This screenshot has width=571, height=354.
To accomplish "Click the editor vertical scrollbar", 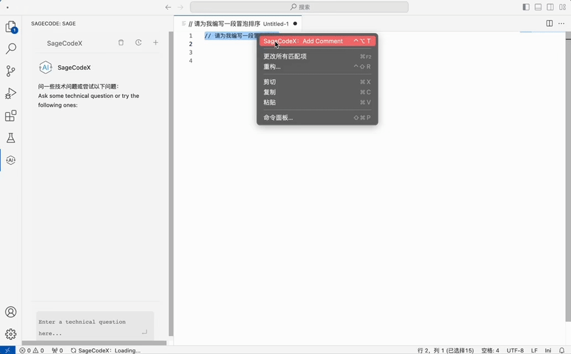I will pyautogui.click(x=568, y=176).
